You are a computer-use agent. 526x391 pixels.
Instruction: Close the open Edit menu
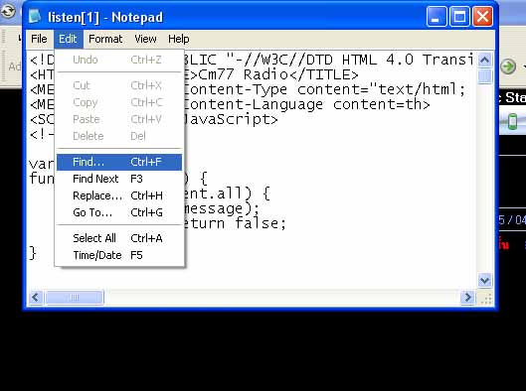[x=68, y=39]
